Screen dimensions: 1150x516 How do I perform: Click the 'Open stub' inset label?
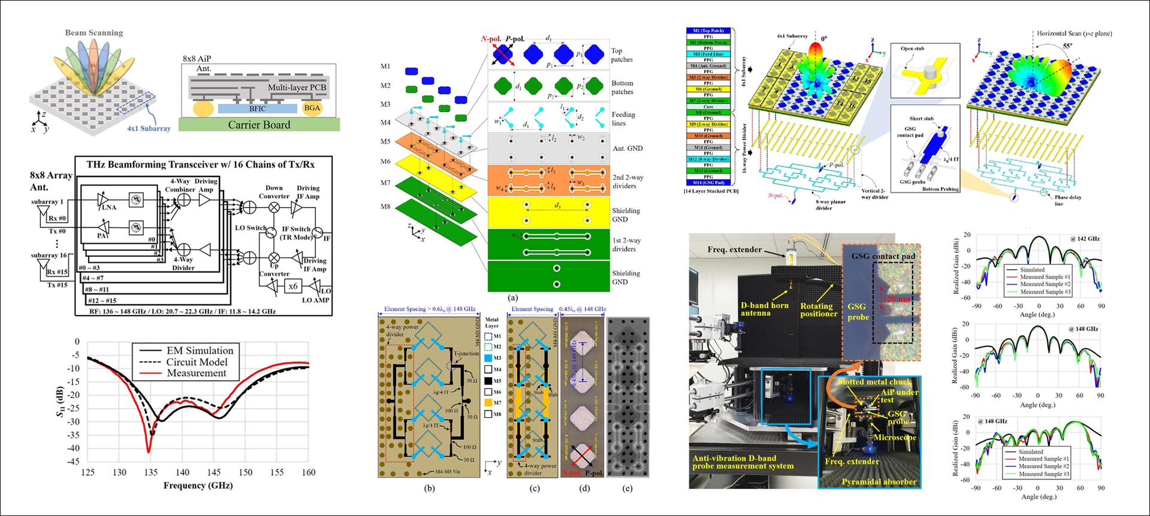tap(911, 49)
